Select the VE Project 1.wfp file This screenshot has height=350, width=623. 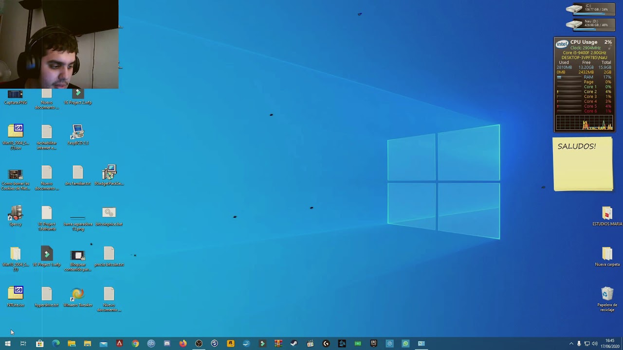click(47, 257)
